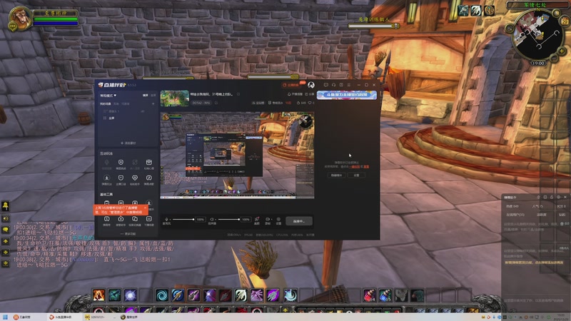571x321 pixels.
Task: Toggle visibility of the first source row
Action: [142, 111]
